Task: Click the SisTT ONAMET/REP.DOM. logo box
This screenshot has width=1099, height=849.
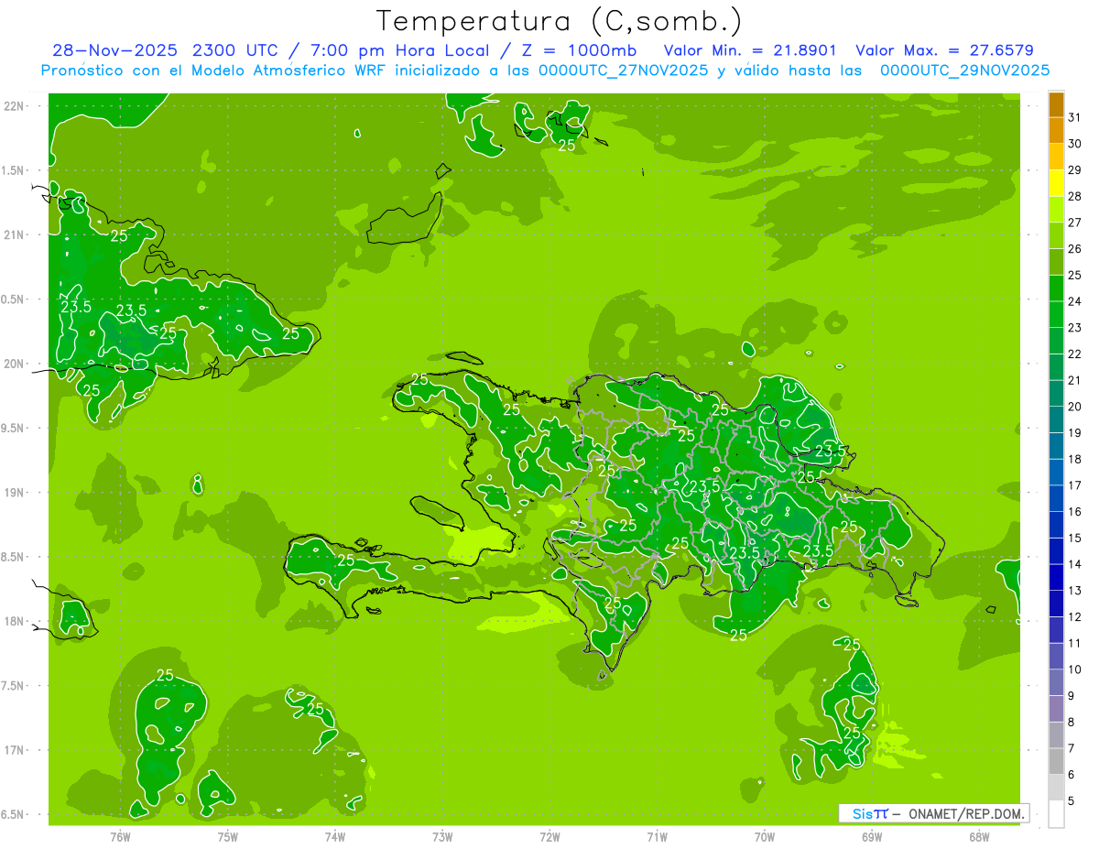Action: click(x=933, y=813)
